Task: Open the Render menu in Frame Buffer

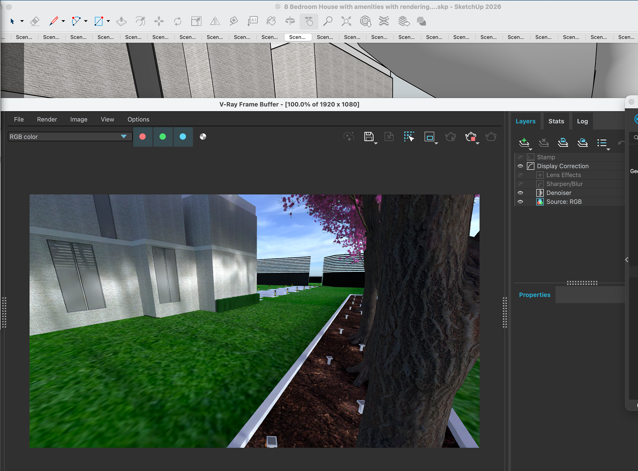Action: [x=47, y=119]
